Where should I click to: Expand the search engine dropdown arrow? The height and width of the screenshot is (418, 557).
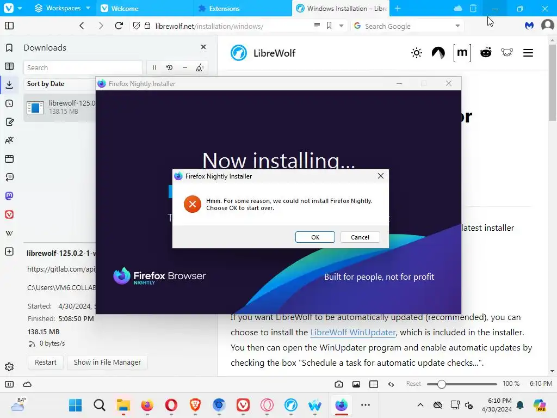point(457,26)
